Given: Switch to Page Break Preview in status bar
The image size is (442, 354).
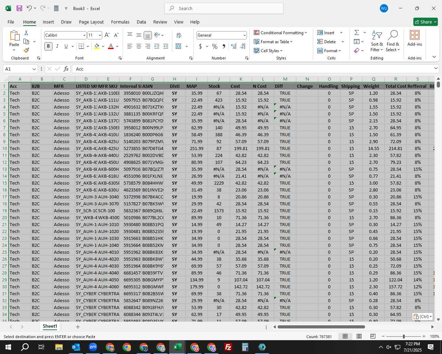Looking at the screenshot, I should point(373,336).
